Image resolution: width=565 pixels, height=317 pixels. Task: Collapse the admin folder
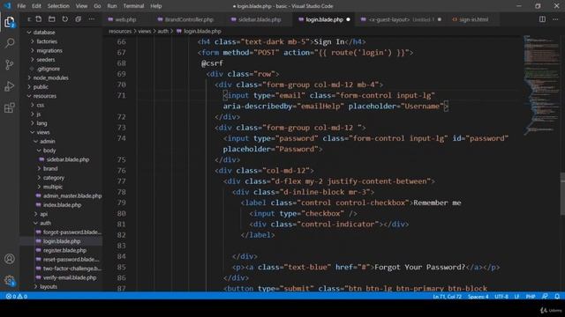click(47, 141)
